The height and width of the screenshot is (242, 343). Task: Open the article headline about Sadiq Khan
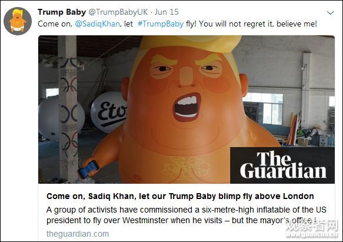point(180,196)
